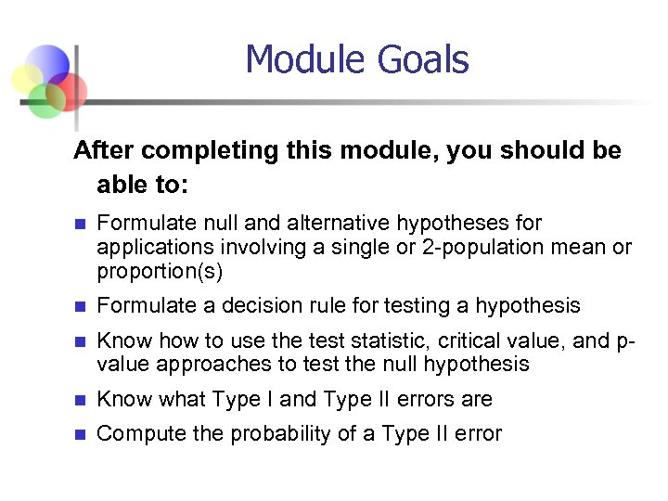The width and height of the screenshot is (668, 501).
Task: Click "value approaches to test the null hypothesis"
Action: [313, 365]
